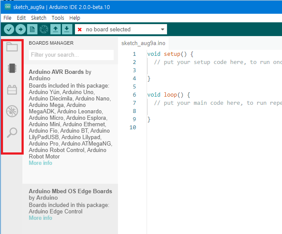The image size is (282, 234).
Task: Click line number 6 in the editor
Action: (134, 95)
